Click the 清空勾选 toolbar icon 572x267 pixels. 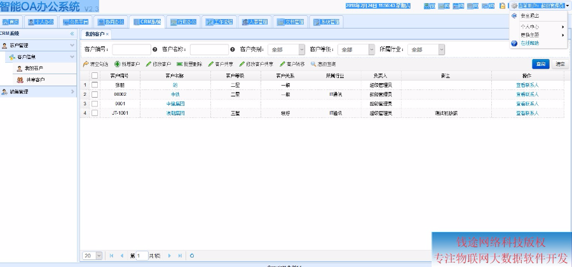coord(86,64)
